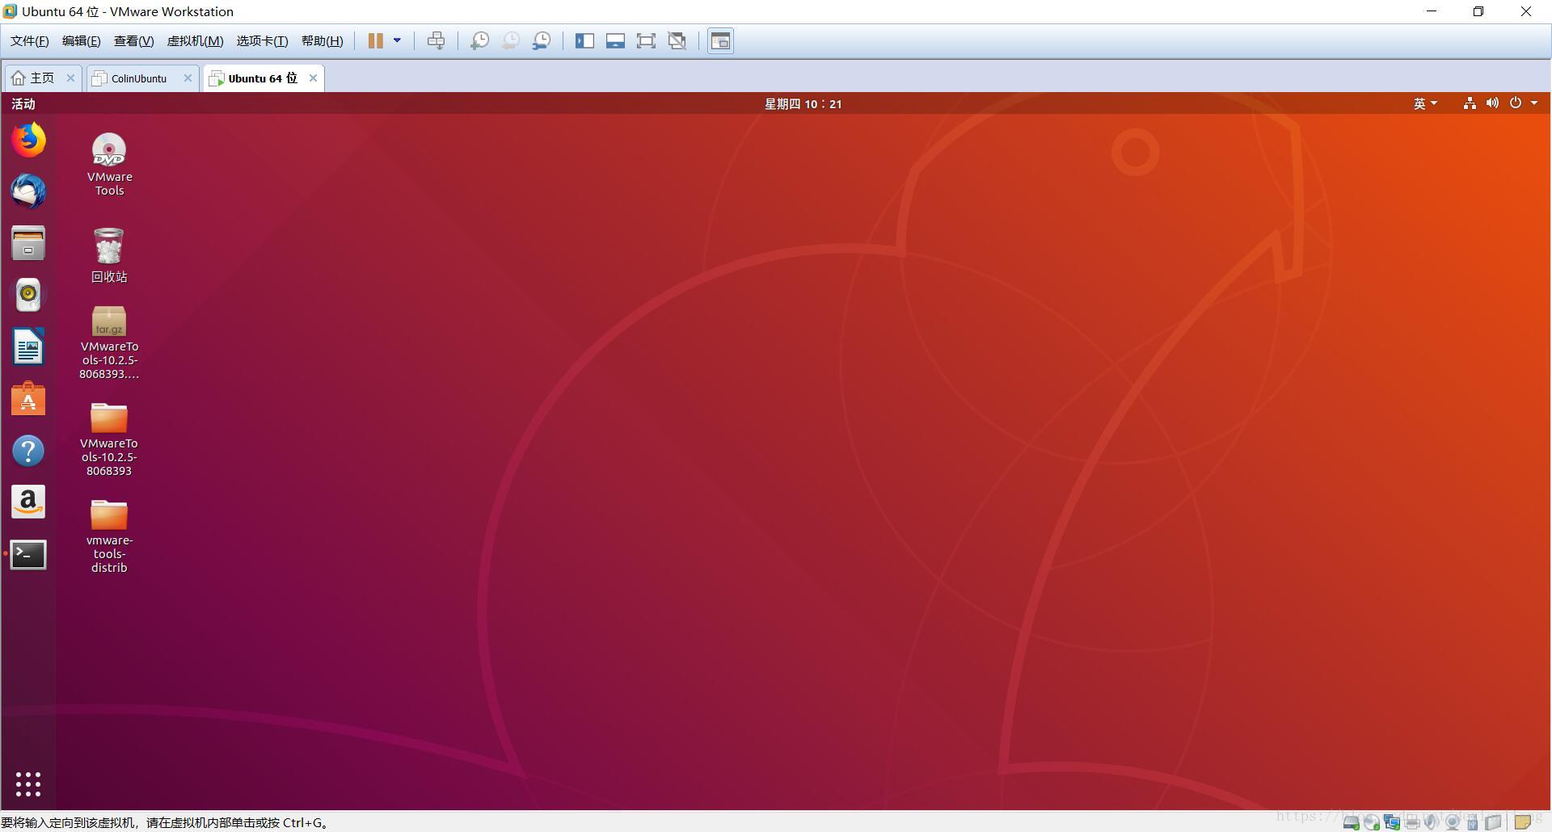Click the CD/DVD device status icon
The width and height of the screenshot is (1552, 832).
click(x=1372, y=822)
